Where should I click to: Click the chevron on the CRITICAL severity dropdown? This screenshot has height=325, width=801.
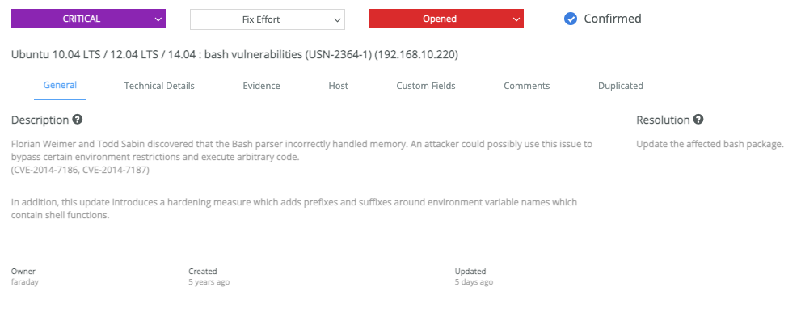[158, 19]
